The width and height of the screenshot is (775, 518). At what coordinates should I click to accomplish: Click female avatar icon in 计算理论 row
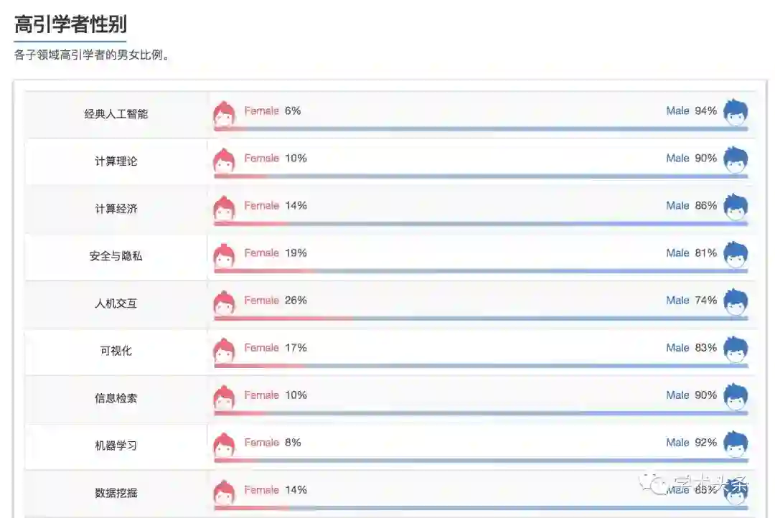225,161
